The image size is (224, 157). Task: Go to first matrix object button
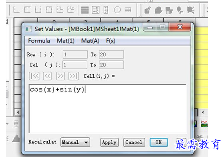click(x=34, y=76)
